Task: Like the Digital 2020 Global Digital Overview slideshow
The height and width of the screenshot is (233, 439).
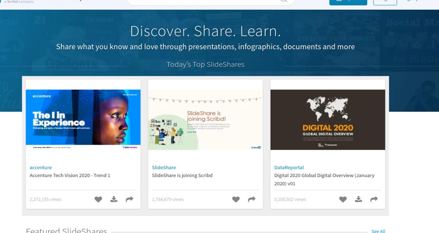Action: pyautogui.click(x=343, y=200)
